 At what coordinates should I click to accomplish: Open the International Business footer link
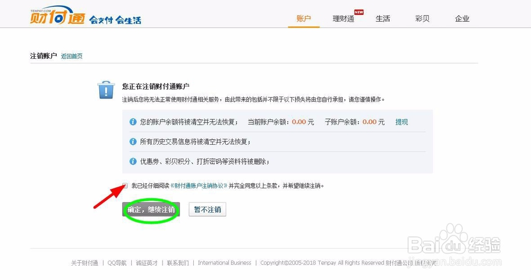click(225, 262)
